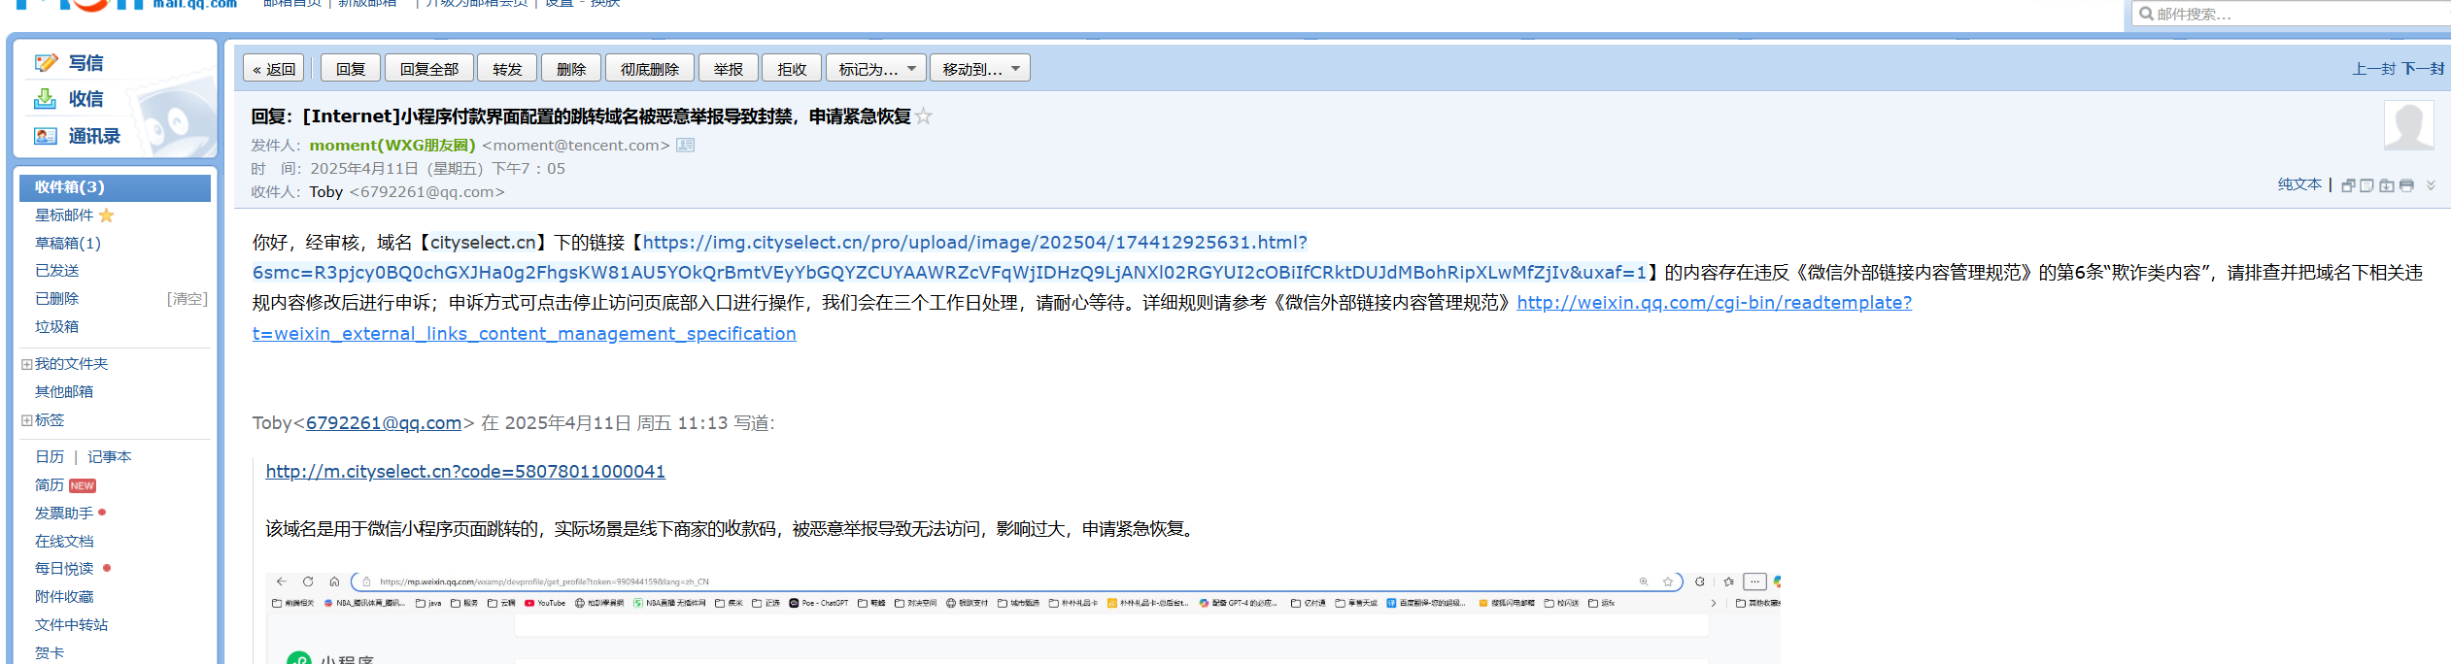Click the save-to-folder icon in header
Screen dimensions: 2451x664
point(2387,185)
